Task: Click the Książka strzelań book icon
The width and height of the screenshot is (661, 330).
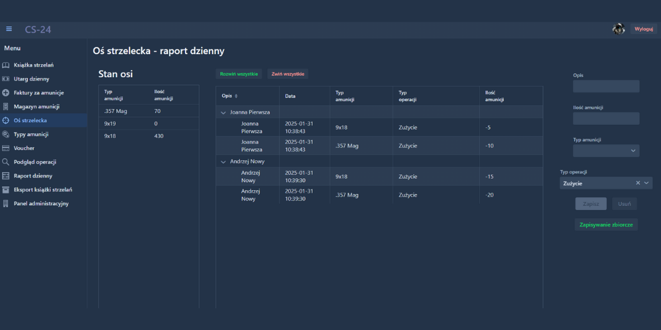Action: click(6, 65)
